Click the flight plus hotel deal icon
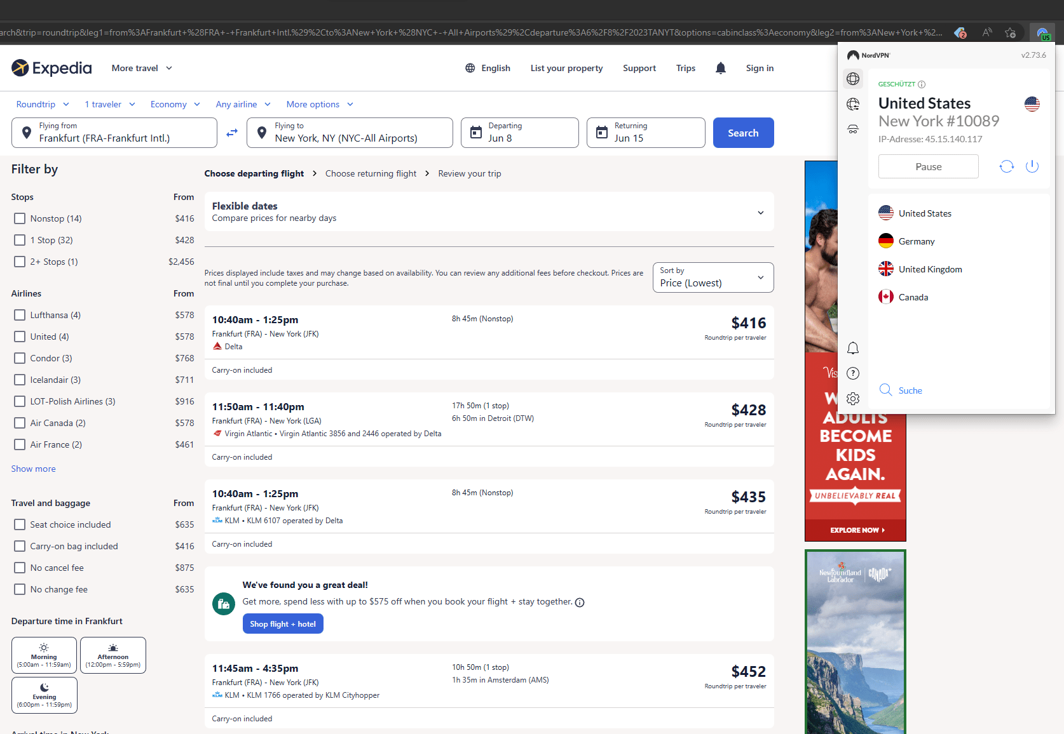1064x734 pixels. (223, 604)
